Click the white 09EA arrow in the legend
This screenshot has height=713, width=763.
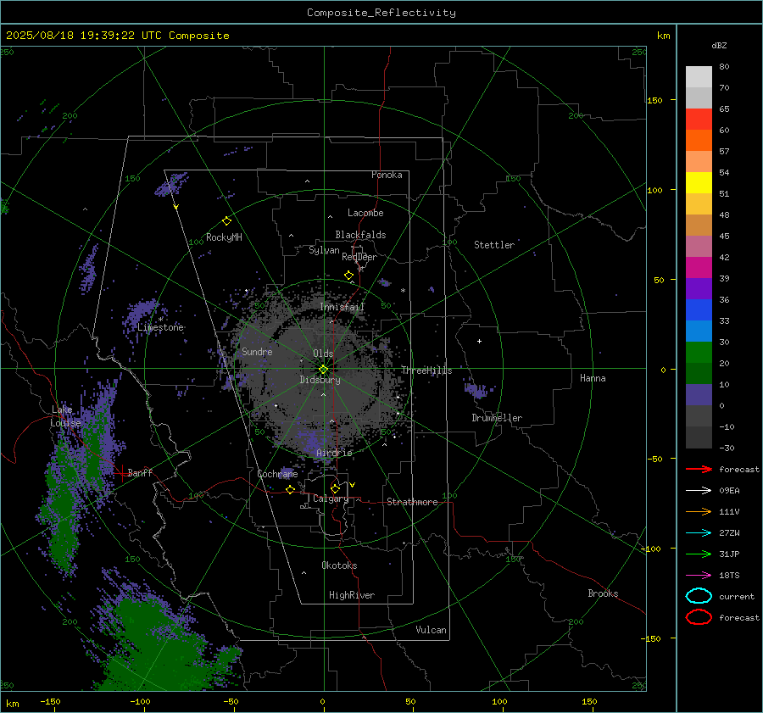[x=699, y=491]
